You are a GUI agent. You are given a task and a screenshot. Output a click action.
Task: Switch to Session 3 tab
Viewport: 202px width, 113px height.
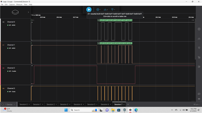[64, 105]
